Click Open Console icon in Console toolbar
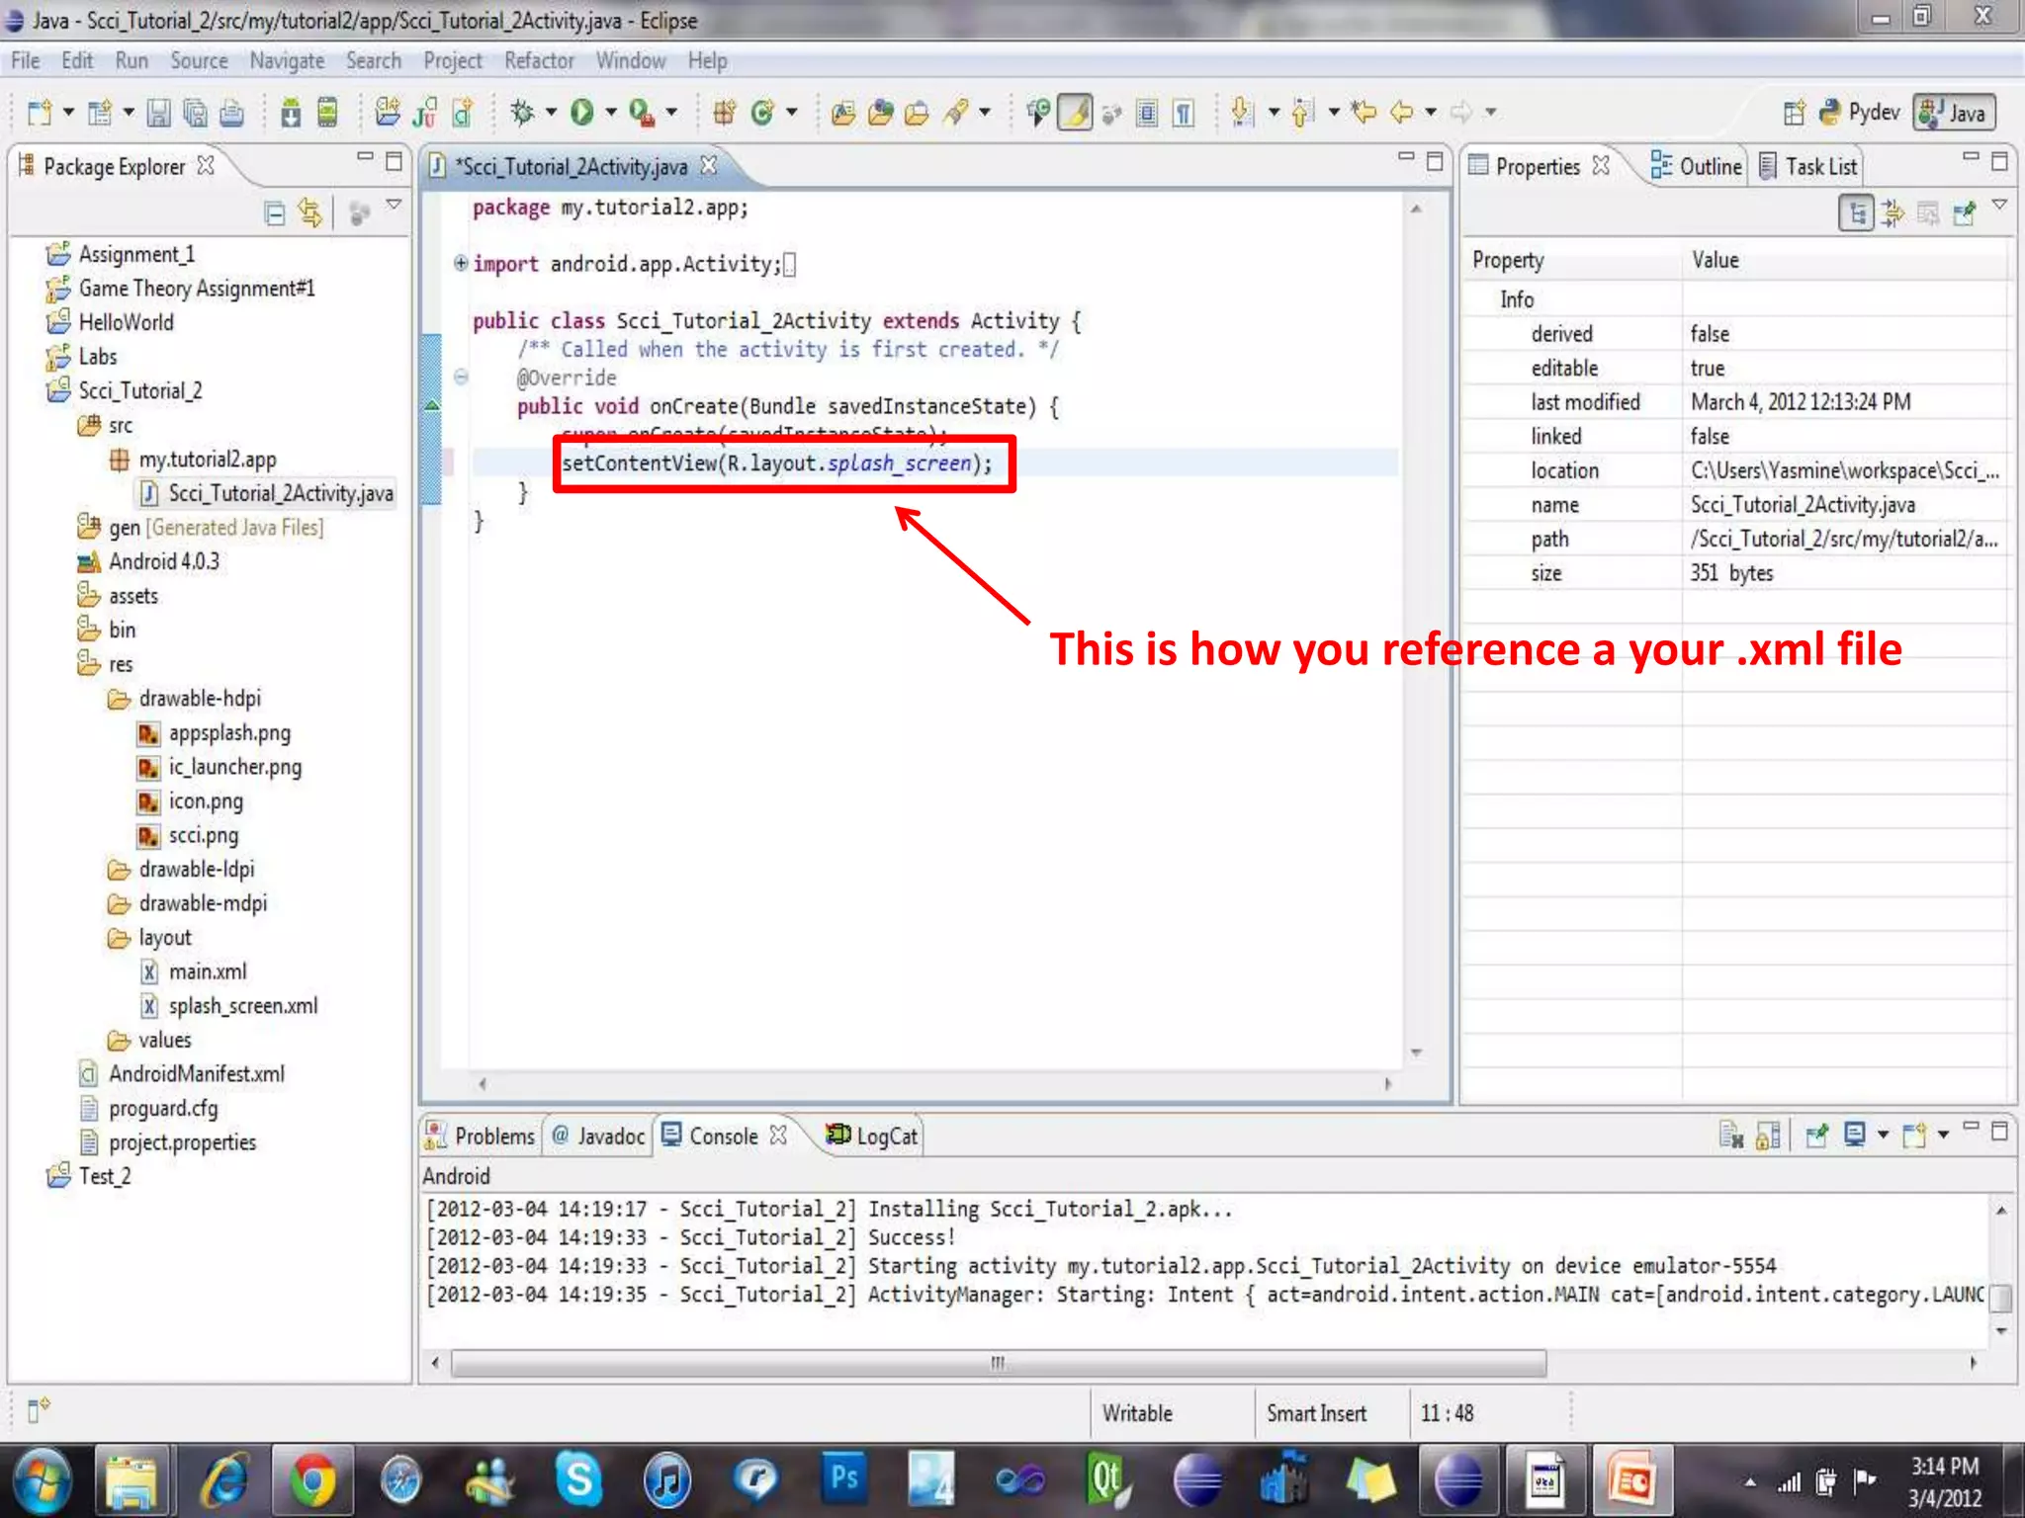 pyautogui.click(x=1915, y=1136)
